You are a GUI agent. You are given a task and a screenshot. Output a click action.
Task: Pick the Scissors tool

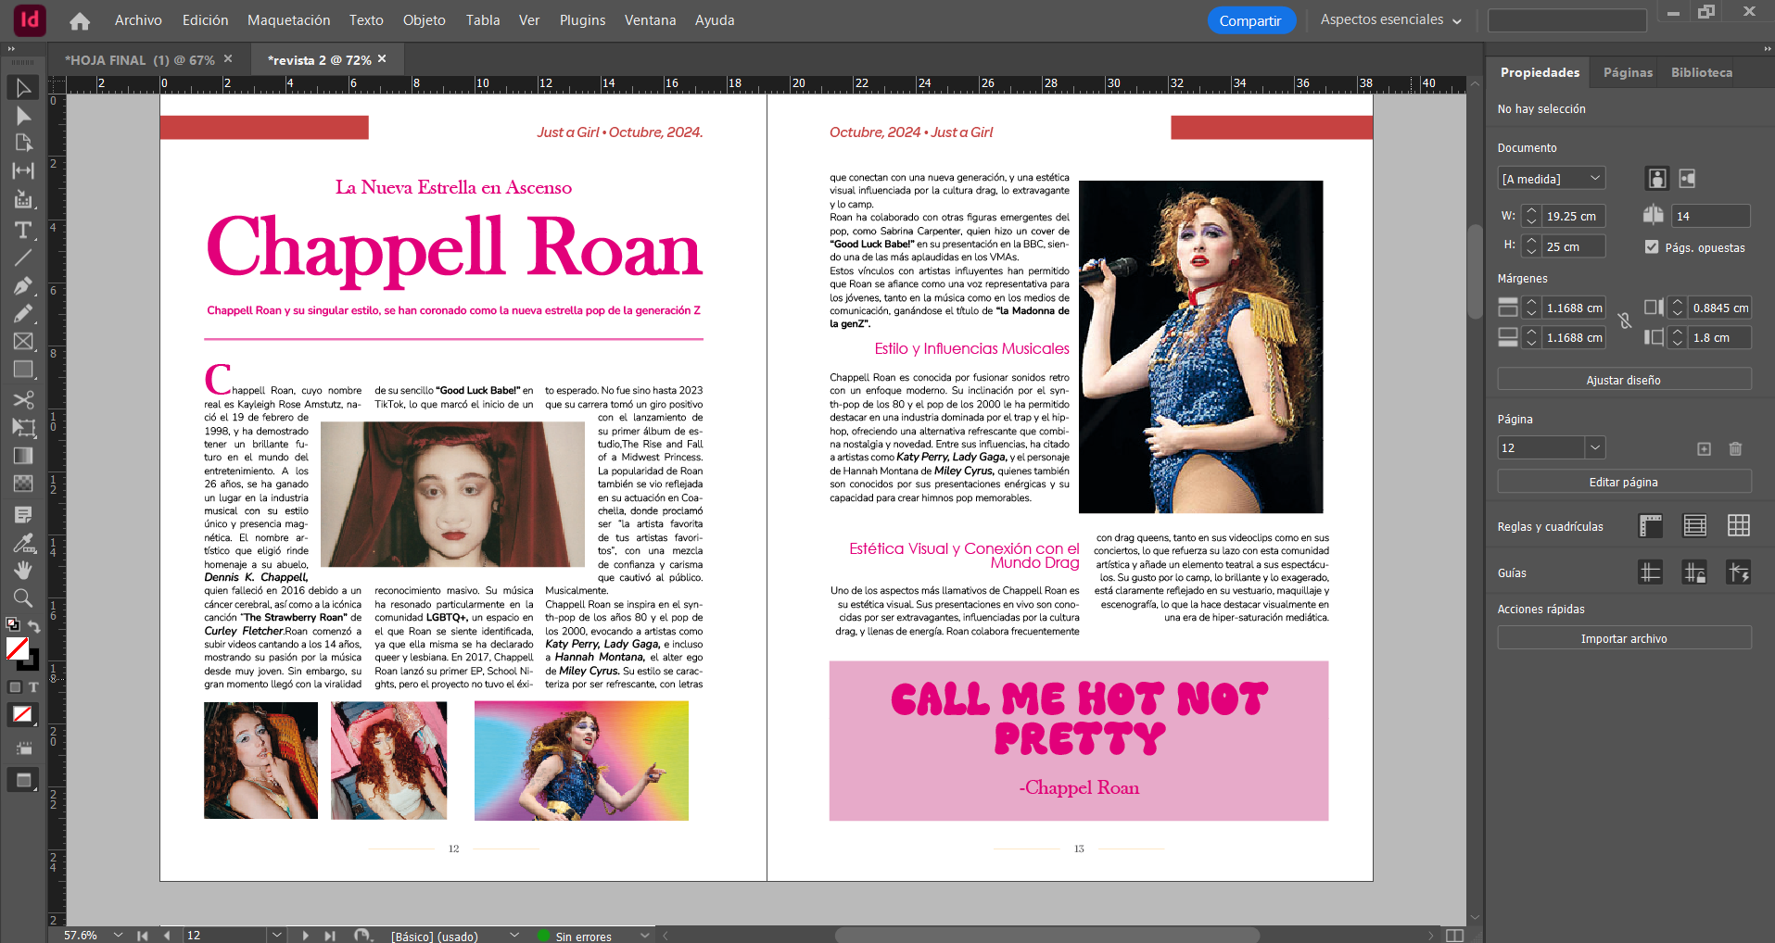(x=23, y=399)
